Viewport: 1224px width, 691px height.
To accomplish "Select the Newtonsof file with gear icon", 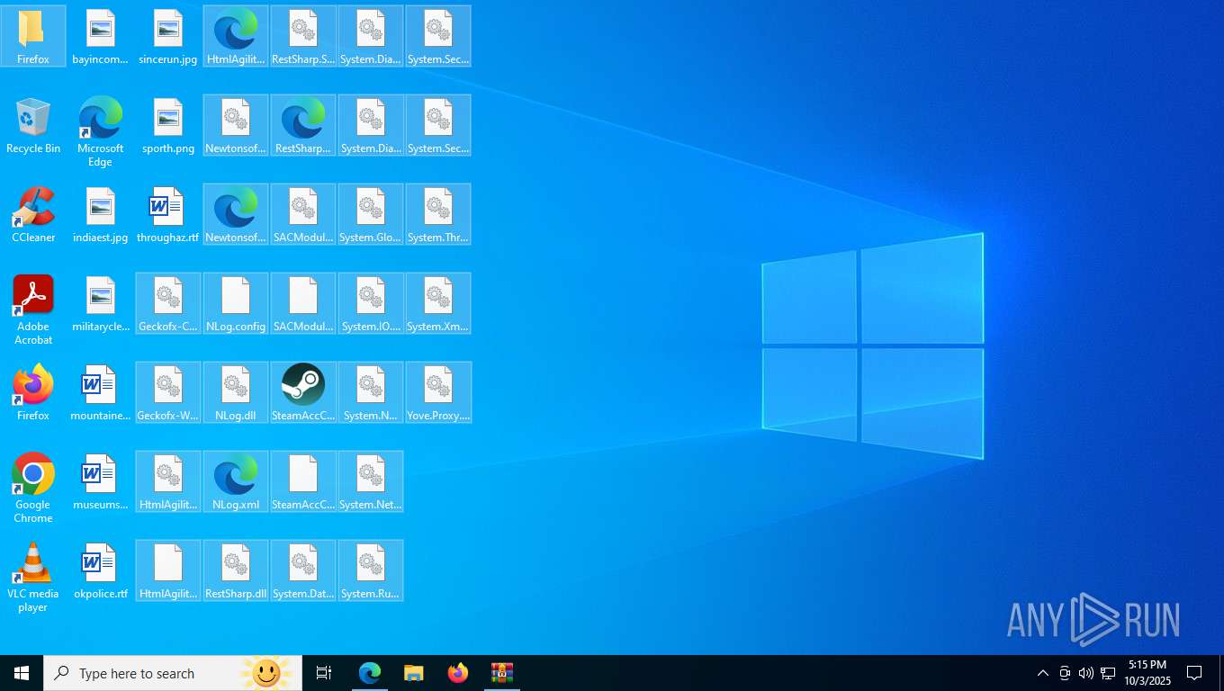I will pyautogui.click(x=236, y=126).
